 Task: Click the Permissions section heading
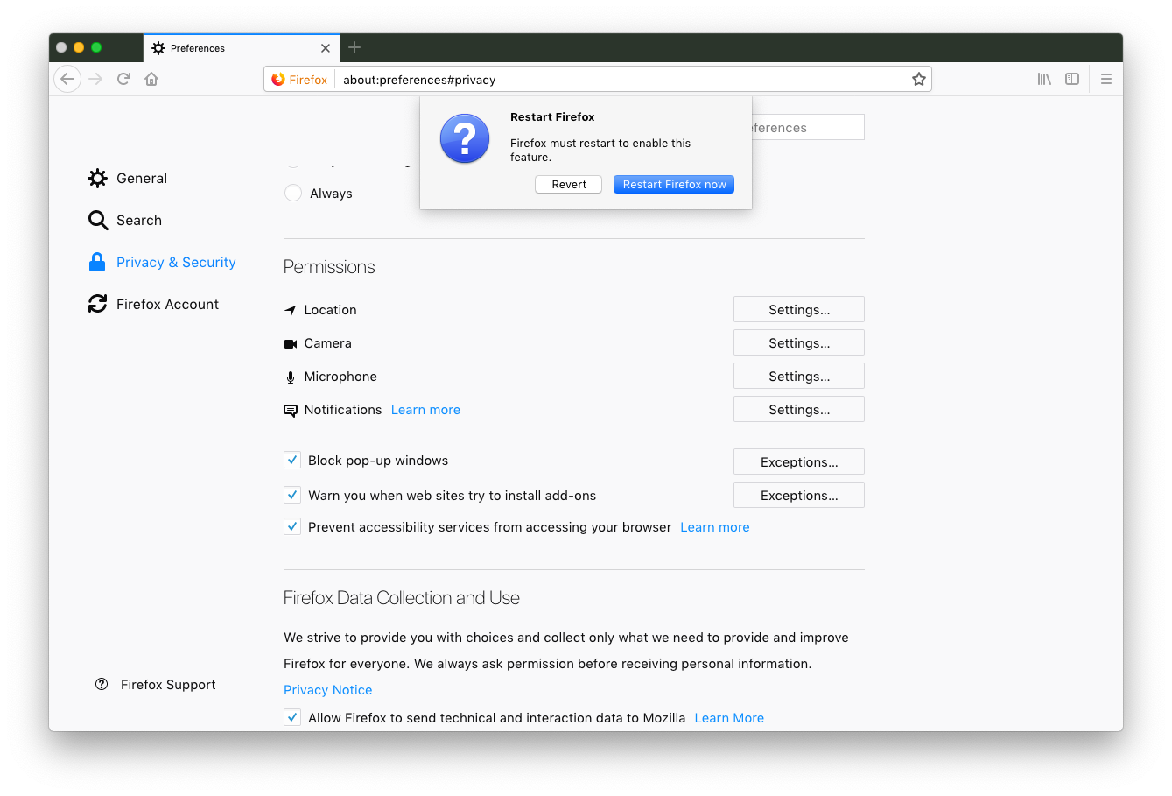coord(329,267)
